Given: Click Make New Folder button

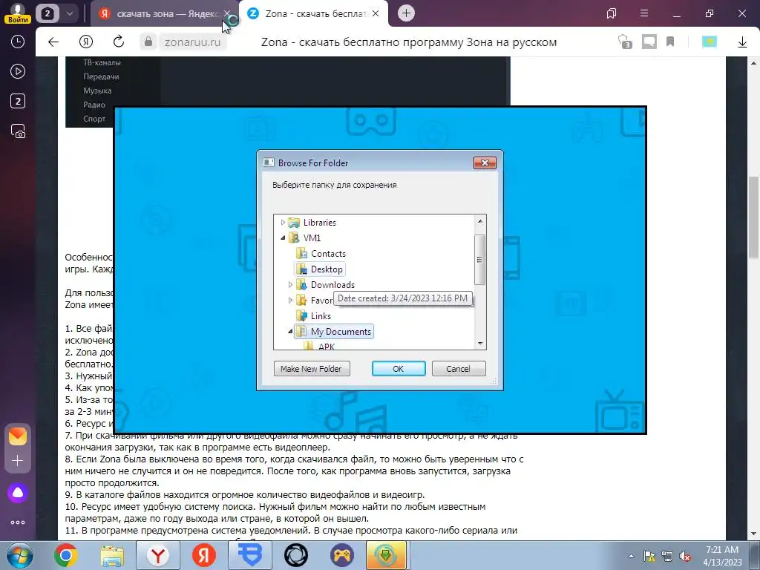Looking at the screenshot, I should [312, 368].
